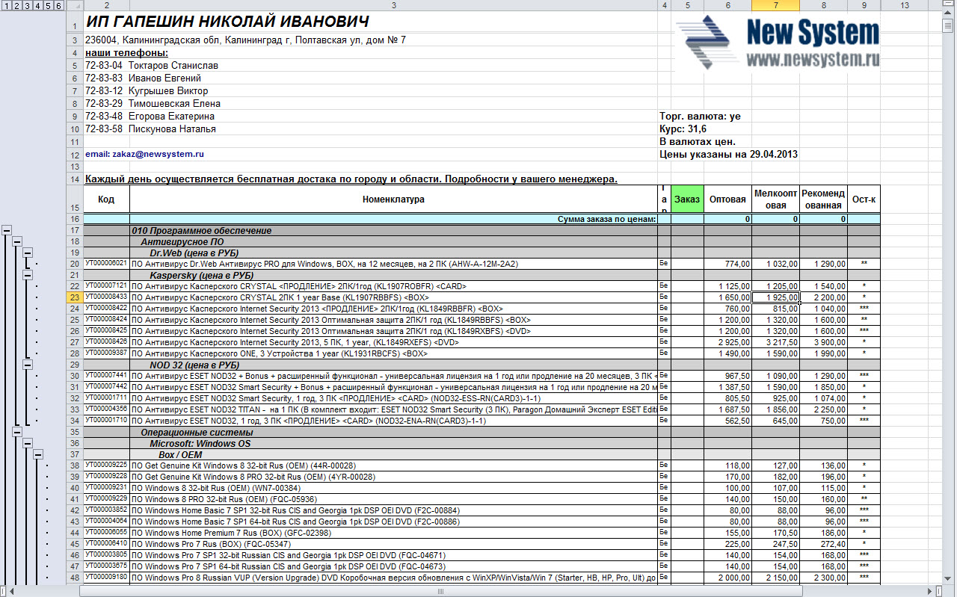Select code cell УТ000009225
The image size is (957, 597).
[x=106, y=465]
